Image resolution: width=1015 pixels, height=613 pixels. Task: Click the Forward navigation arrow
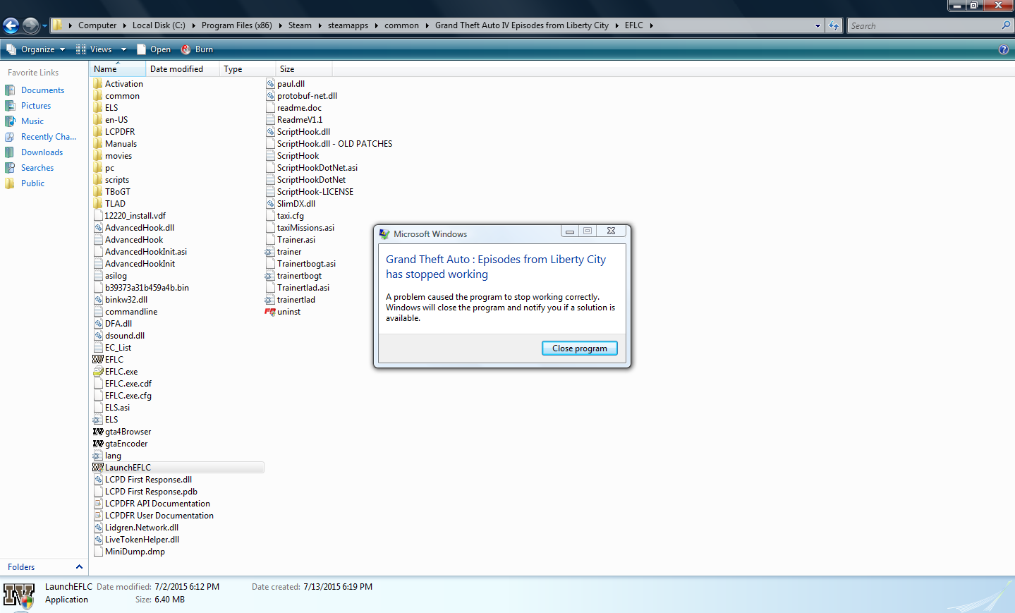pyautogui.click(x=30, y=26)
